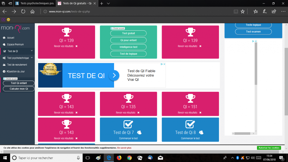This screenshot has width=288, height=162.
Task: Add page to favorites with star icon
Action: [242, 12]
